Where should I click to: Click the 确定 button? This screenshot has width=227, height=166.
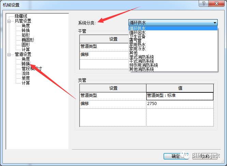pos(176,156)
